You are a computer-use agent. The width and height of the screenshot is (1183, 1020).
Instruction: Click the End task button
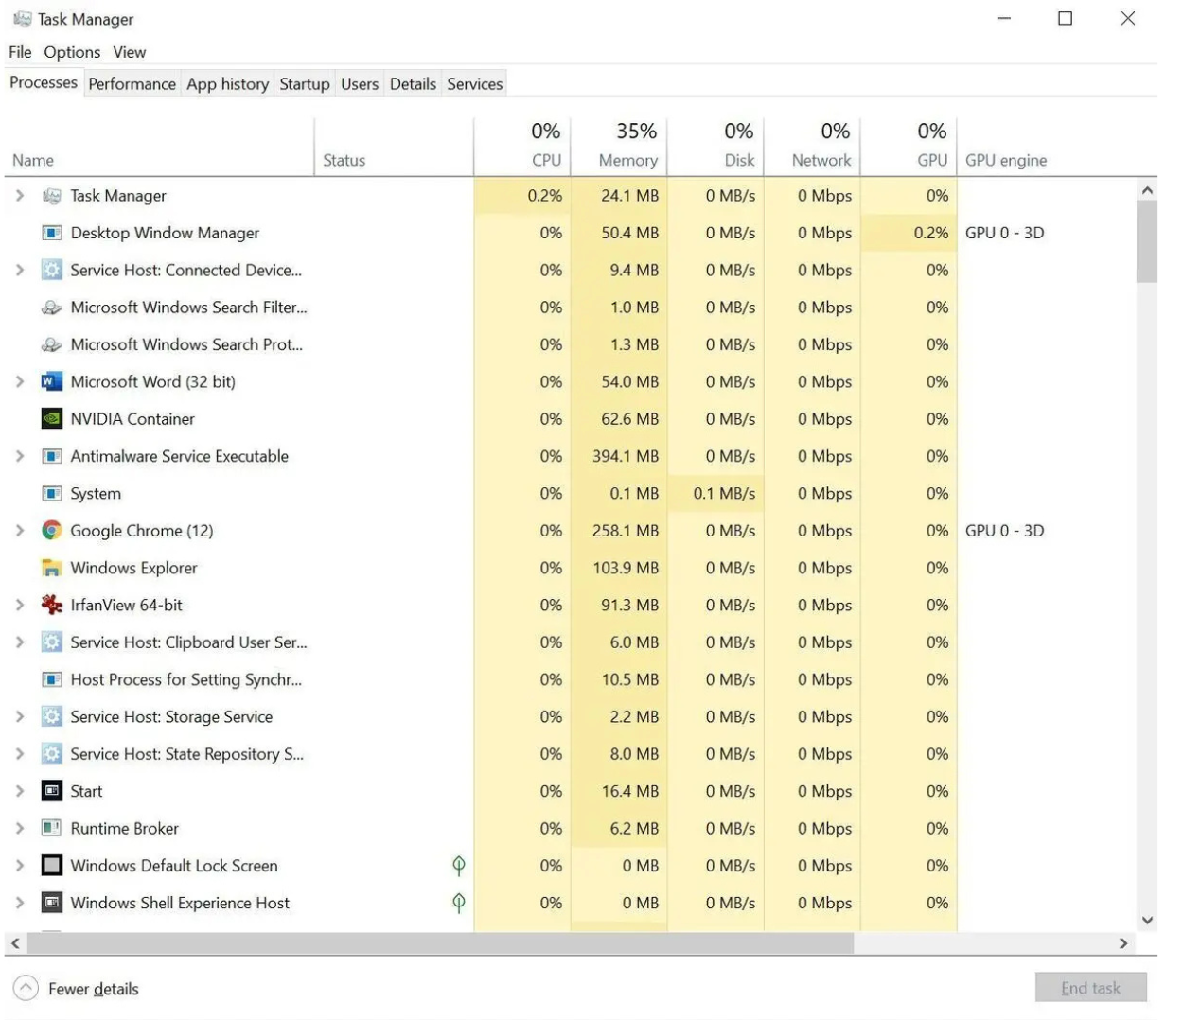point(1091,988)
